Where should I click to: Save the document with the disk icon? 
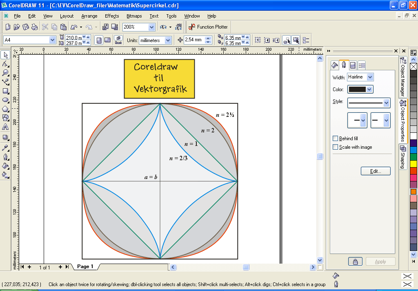tap(26, 27)
